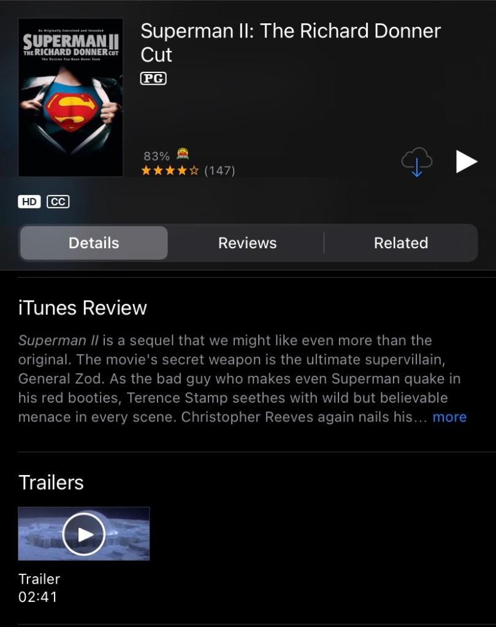Tap the Trailers section heading
Viewport: 496px width, 627px height.
[51, 482]
